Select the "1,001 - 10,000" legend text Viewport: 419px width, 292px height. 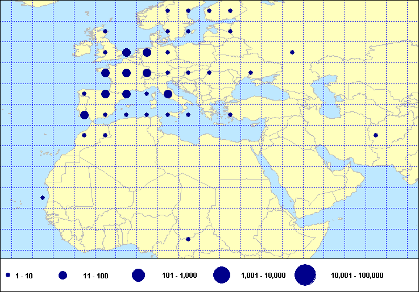click(263, 276)
